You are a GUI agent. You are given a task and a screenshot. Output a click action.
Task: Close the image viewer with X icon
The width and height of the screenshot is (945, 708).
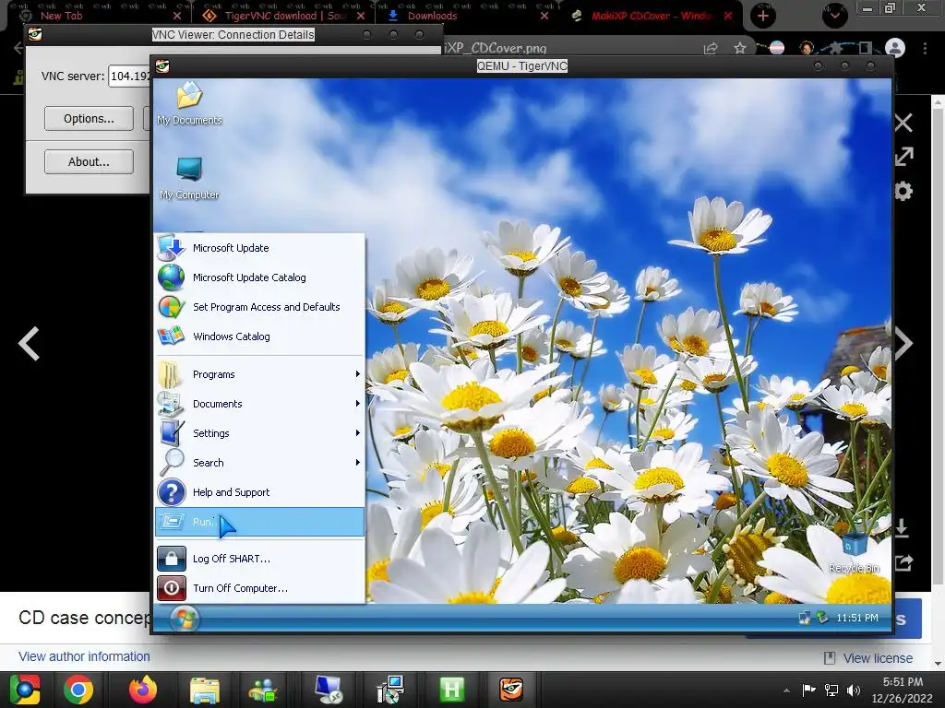pos(903,123)
